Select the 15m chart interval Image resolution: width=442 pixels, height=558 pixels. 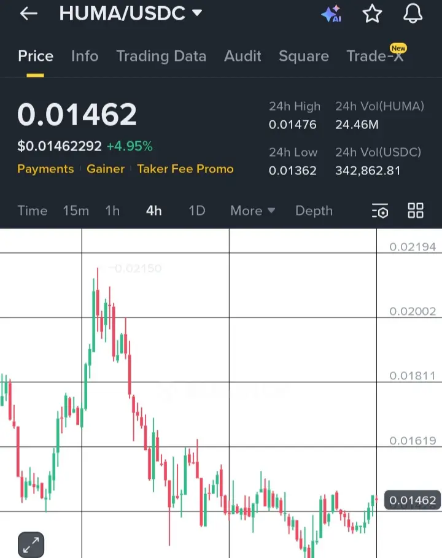76,211
